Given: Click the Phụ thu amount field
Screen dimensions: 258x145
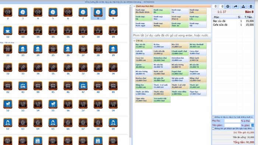Looking at the screenshot, I should pos(232,121).
